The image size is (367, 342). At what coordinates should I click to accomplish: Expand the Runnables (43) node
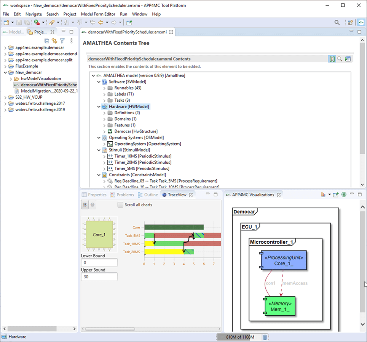click(x=104, y=88)
